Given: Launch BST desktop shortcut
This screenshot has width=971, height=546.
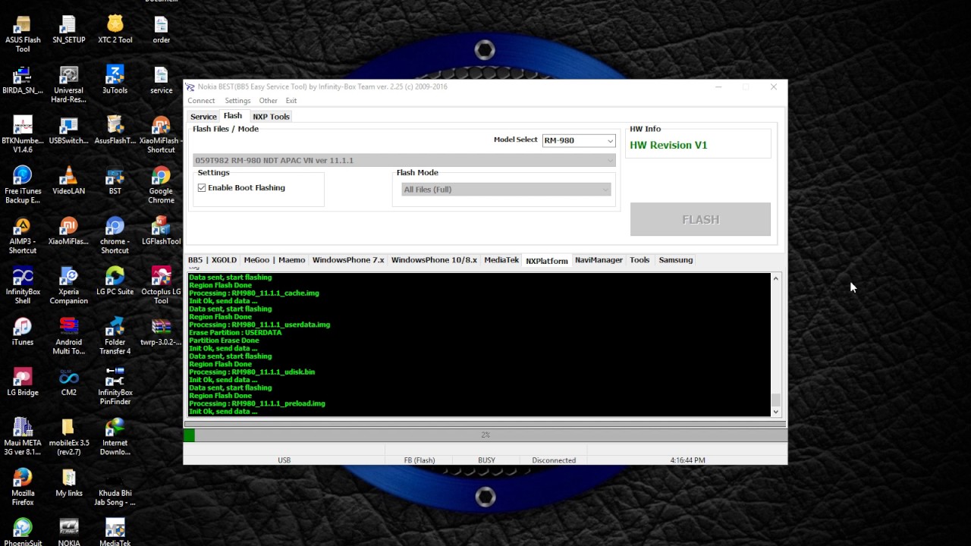Looking at the screenshot, I should point(115,180).
